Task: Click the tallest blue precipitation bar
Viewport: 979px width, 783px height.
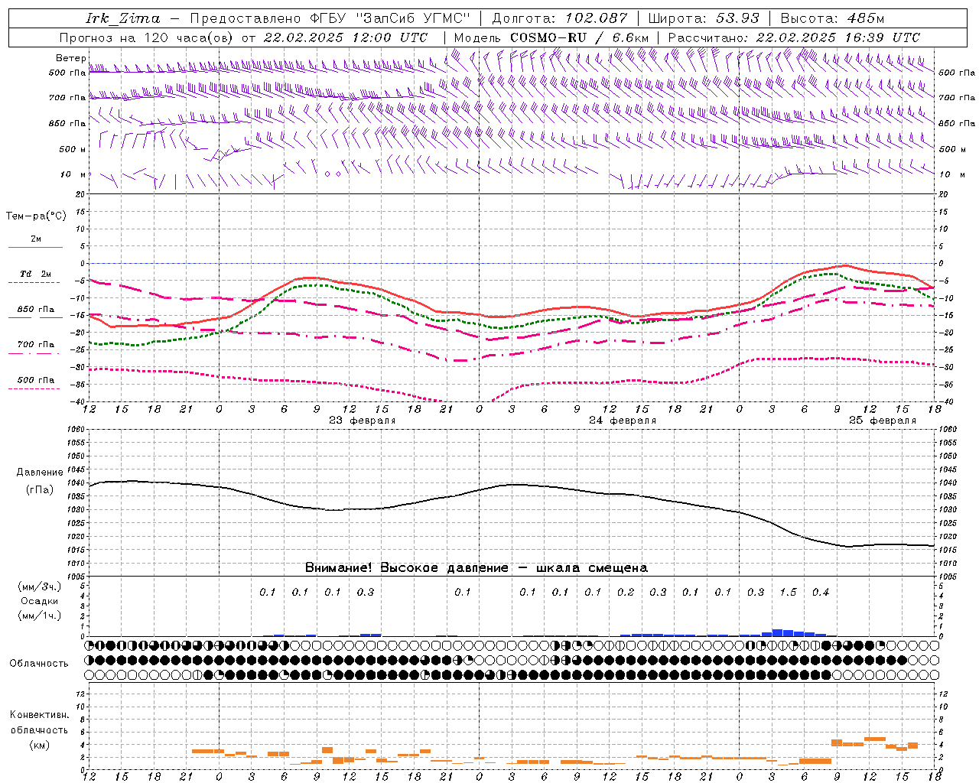Action: coord(778,632)
